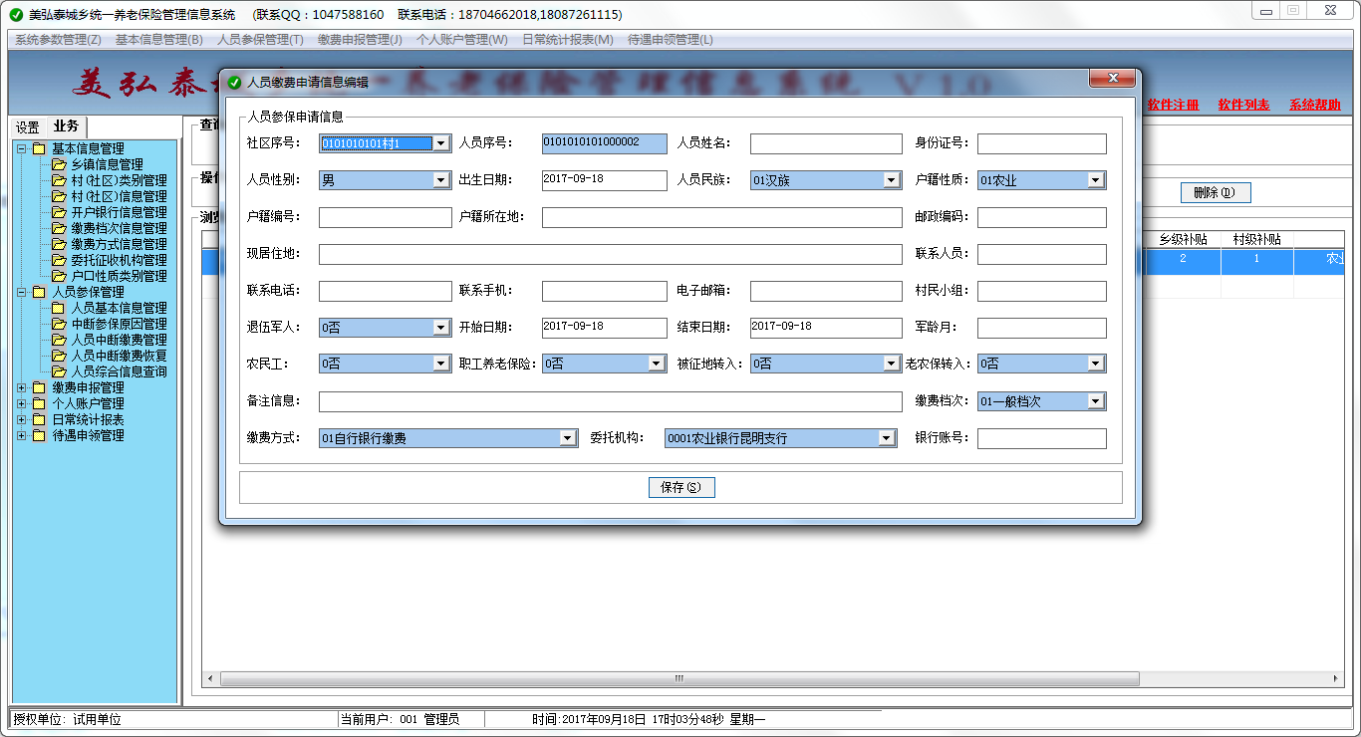Open the 人员性别 dropdown
The image size is (1361, 737).
(x=441, y=180)
